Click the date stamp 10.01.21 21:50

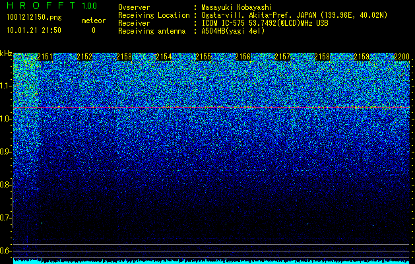tap(34, 30)
